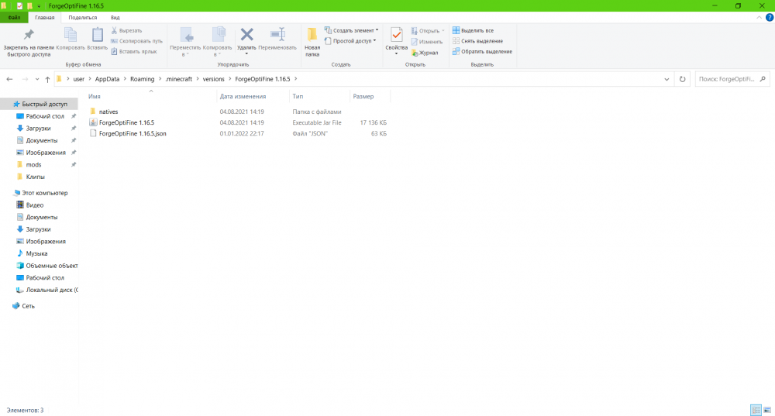This screenshot has width=775, height=416.
Task: Choose Вставить ярлык command
Action: [x=134, y=51]
